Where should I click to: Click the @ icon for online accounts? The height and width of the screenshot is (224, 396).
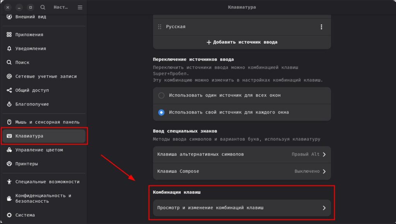tap(9, 76)
